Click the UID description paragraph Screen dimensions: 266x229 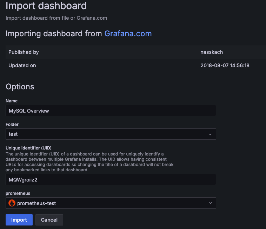point(89,162)
